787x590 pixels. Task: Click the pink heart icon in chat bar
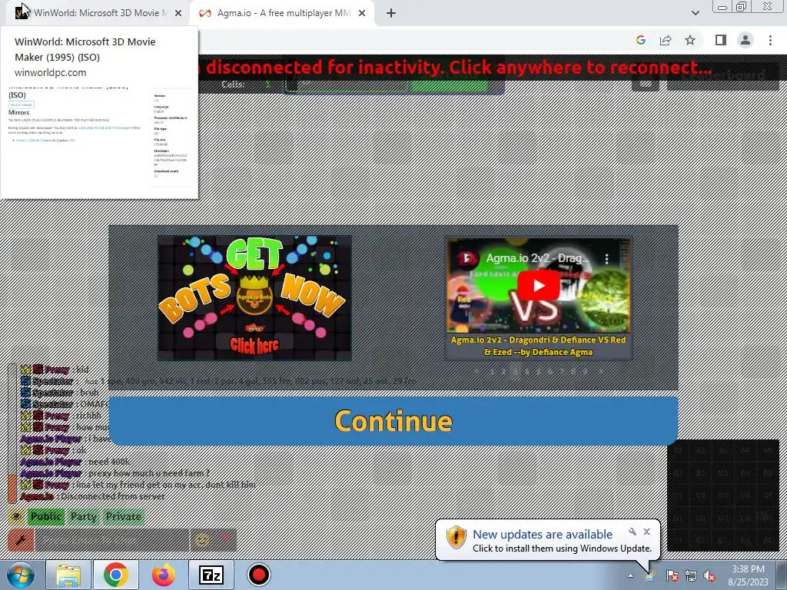(x=225, y=540)
